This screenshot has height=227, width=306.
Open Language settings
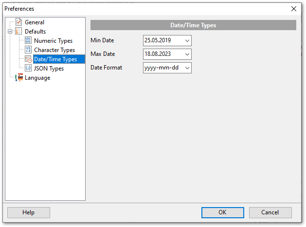pos(37,78)
